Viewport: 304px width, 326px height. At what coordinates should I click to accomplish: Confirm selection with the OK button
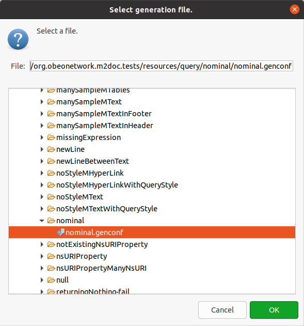click(x=274, y=310)
